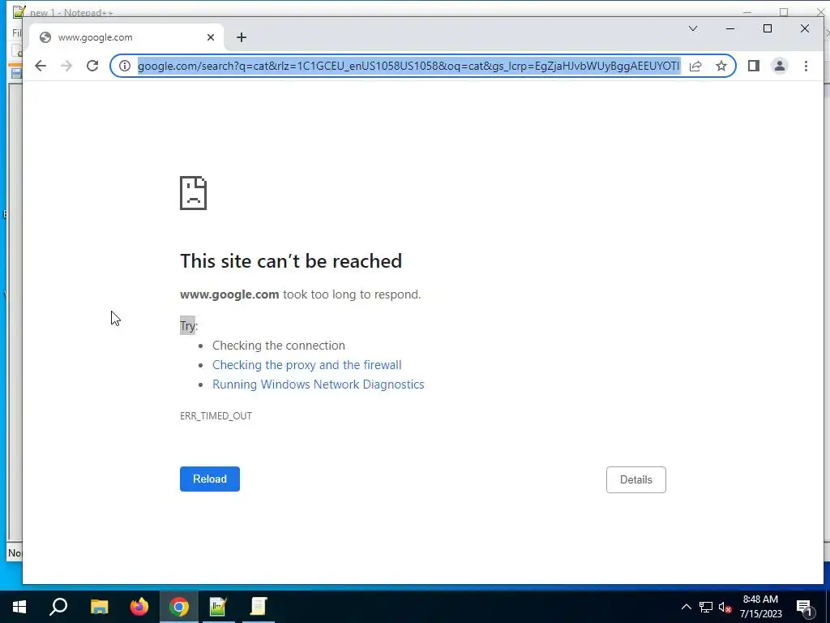
Task: Open network status tray icon
Action: [706, 607]
